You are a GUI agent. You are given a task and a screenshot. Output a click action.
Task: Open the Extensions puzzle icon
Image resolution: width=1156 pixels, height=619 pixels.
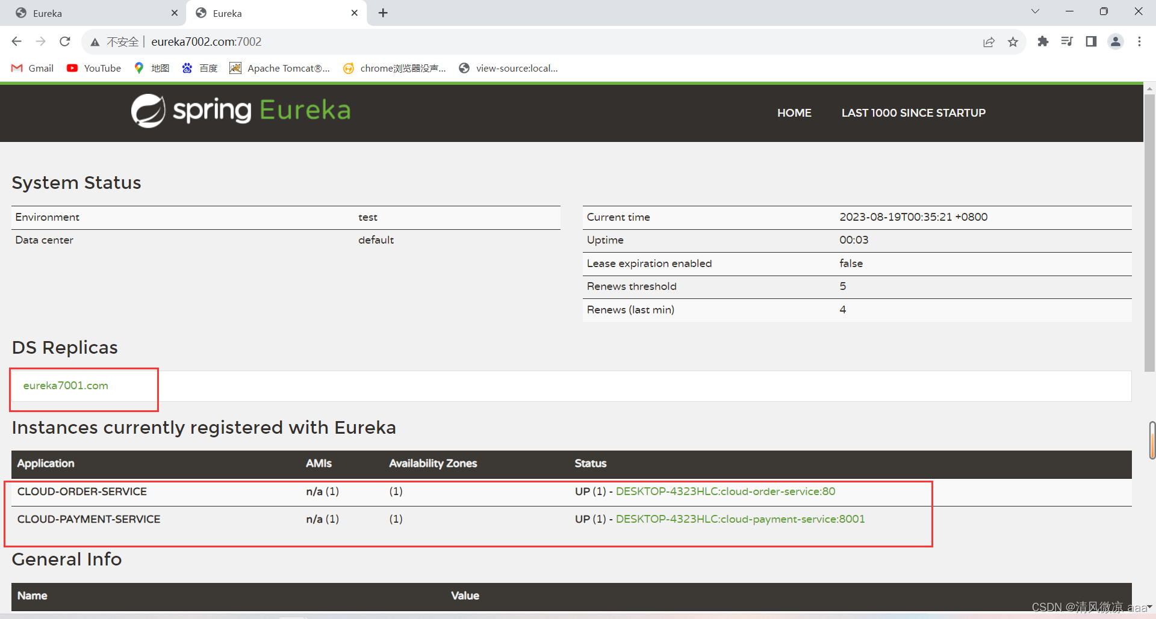pos(1043,42)
